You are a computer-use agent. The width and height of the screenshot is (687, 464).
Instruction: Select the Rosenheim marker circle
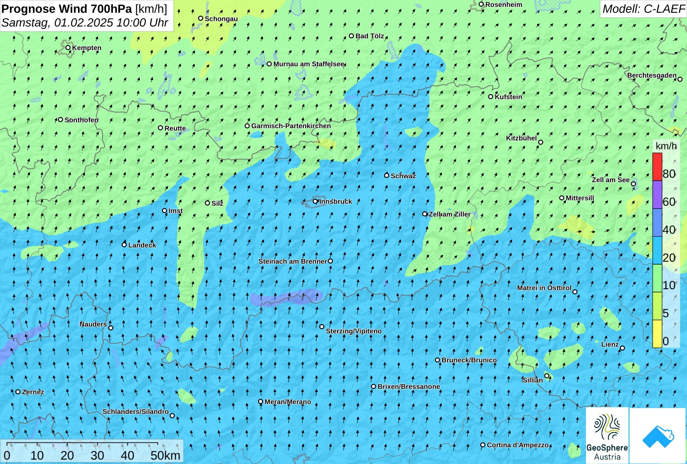(481, 4)
